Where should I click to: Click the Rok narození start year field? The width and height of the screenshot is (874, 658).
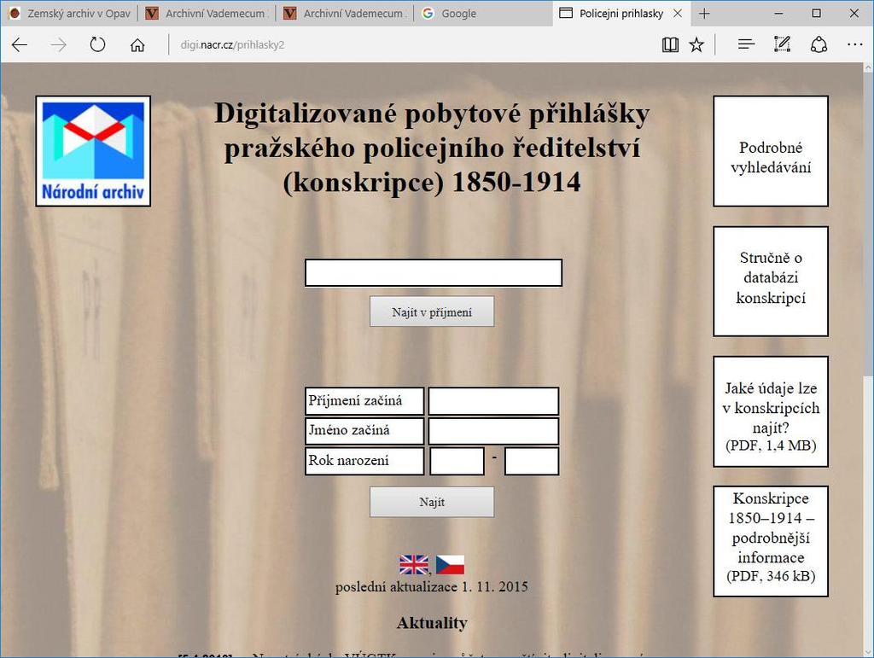click(x=457, y=462)
